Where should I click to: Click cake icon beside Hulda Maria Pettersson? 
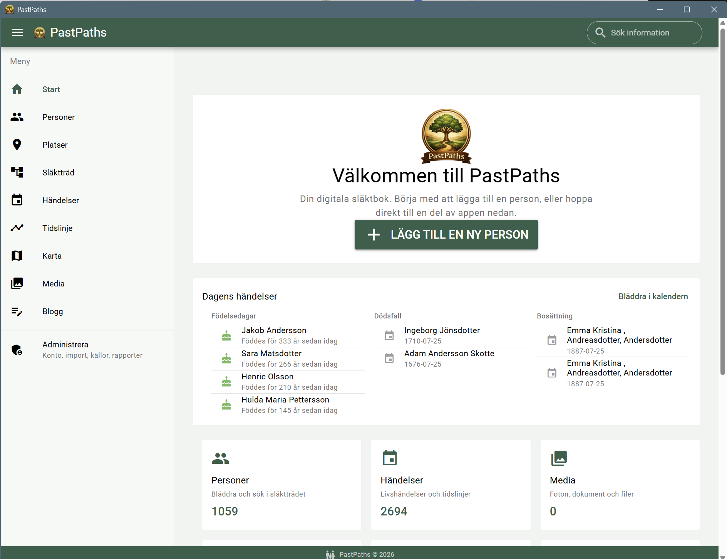pyautogui.click(x=226, y=405)
